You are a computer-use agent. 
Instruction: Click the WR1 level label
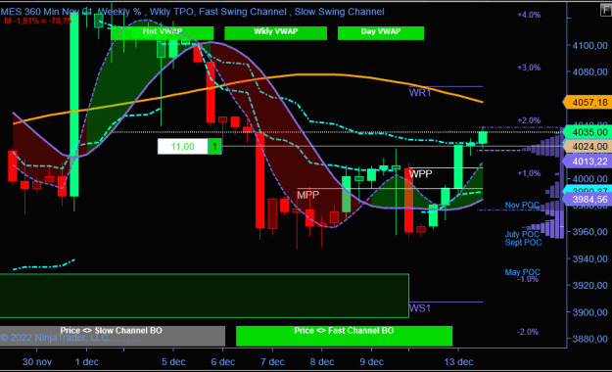(420, 93)
